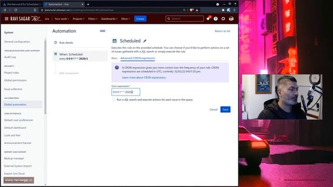
Task: Click the Jira Search box
Action: 185,19
